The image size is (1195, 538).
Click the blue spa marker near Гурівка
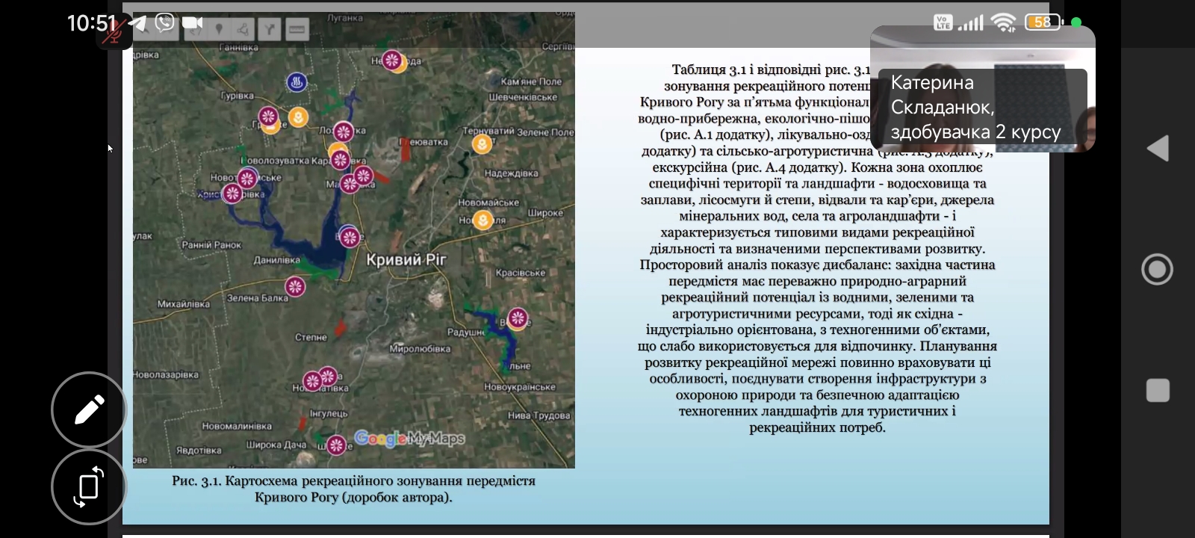click(297, 82)
